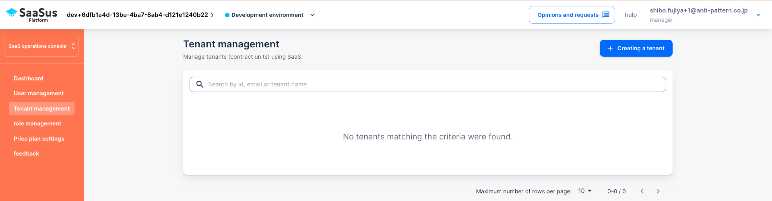The image size is (772, 201).
Task: Focus the tenant search input field
Action: tap(428, 84)
